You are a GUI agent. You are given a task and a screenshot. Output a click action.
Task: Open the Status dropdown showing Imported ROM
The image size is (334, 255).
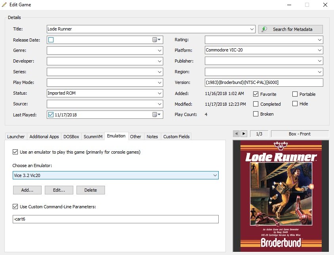[x=160, y=93]
